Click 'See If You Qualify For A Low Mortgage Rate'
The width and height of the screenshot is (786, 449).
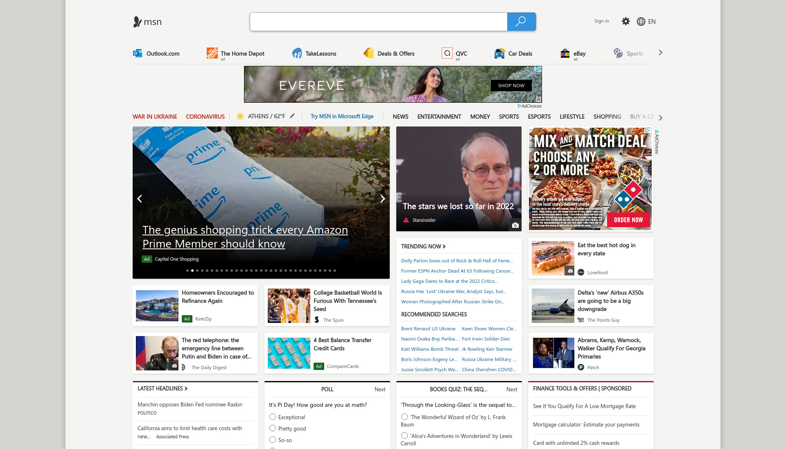click(x=584, y=406)
